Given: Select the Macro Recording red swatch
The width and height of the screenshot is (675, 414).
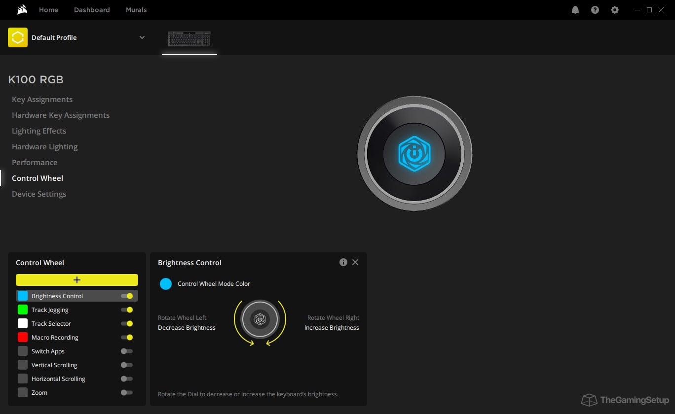Looking at the screenshot, I should pyautogui.click(x=23, y=338).
